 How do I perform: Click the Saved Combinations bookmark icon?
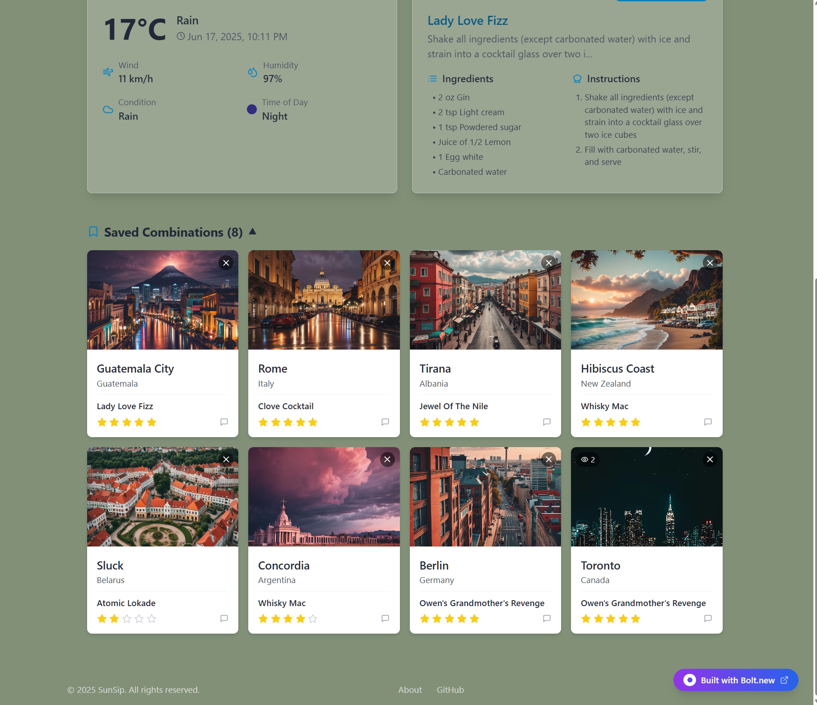coord(93,232)
